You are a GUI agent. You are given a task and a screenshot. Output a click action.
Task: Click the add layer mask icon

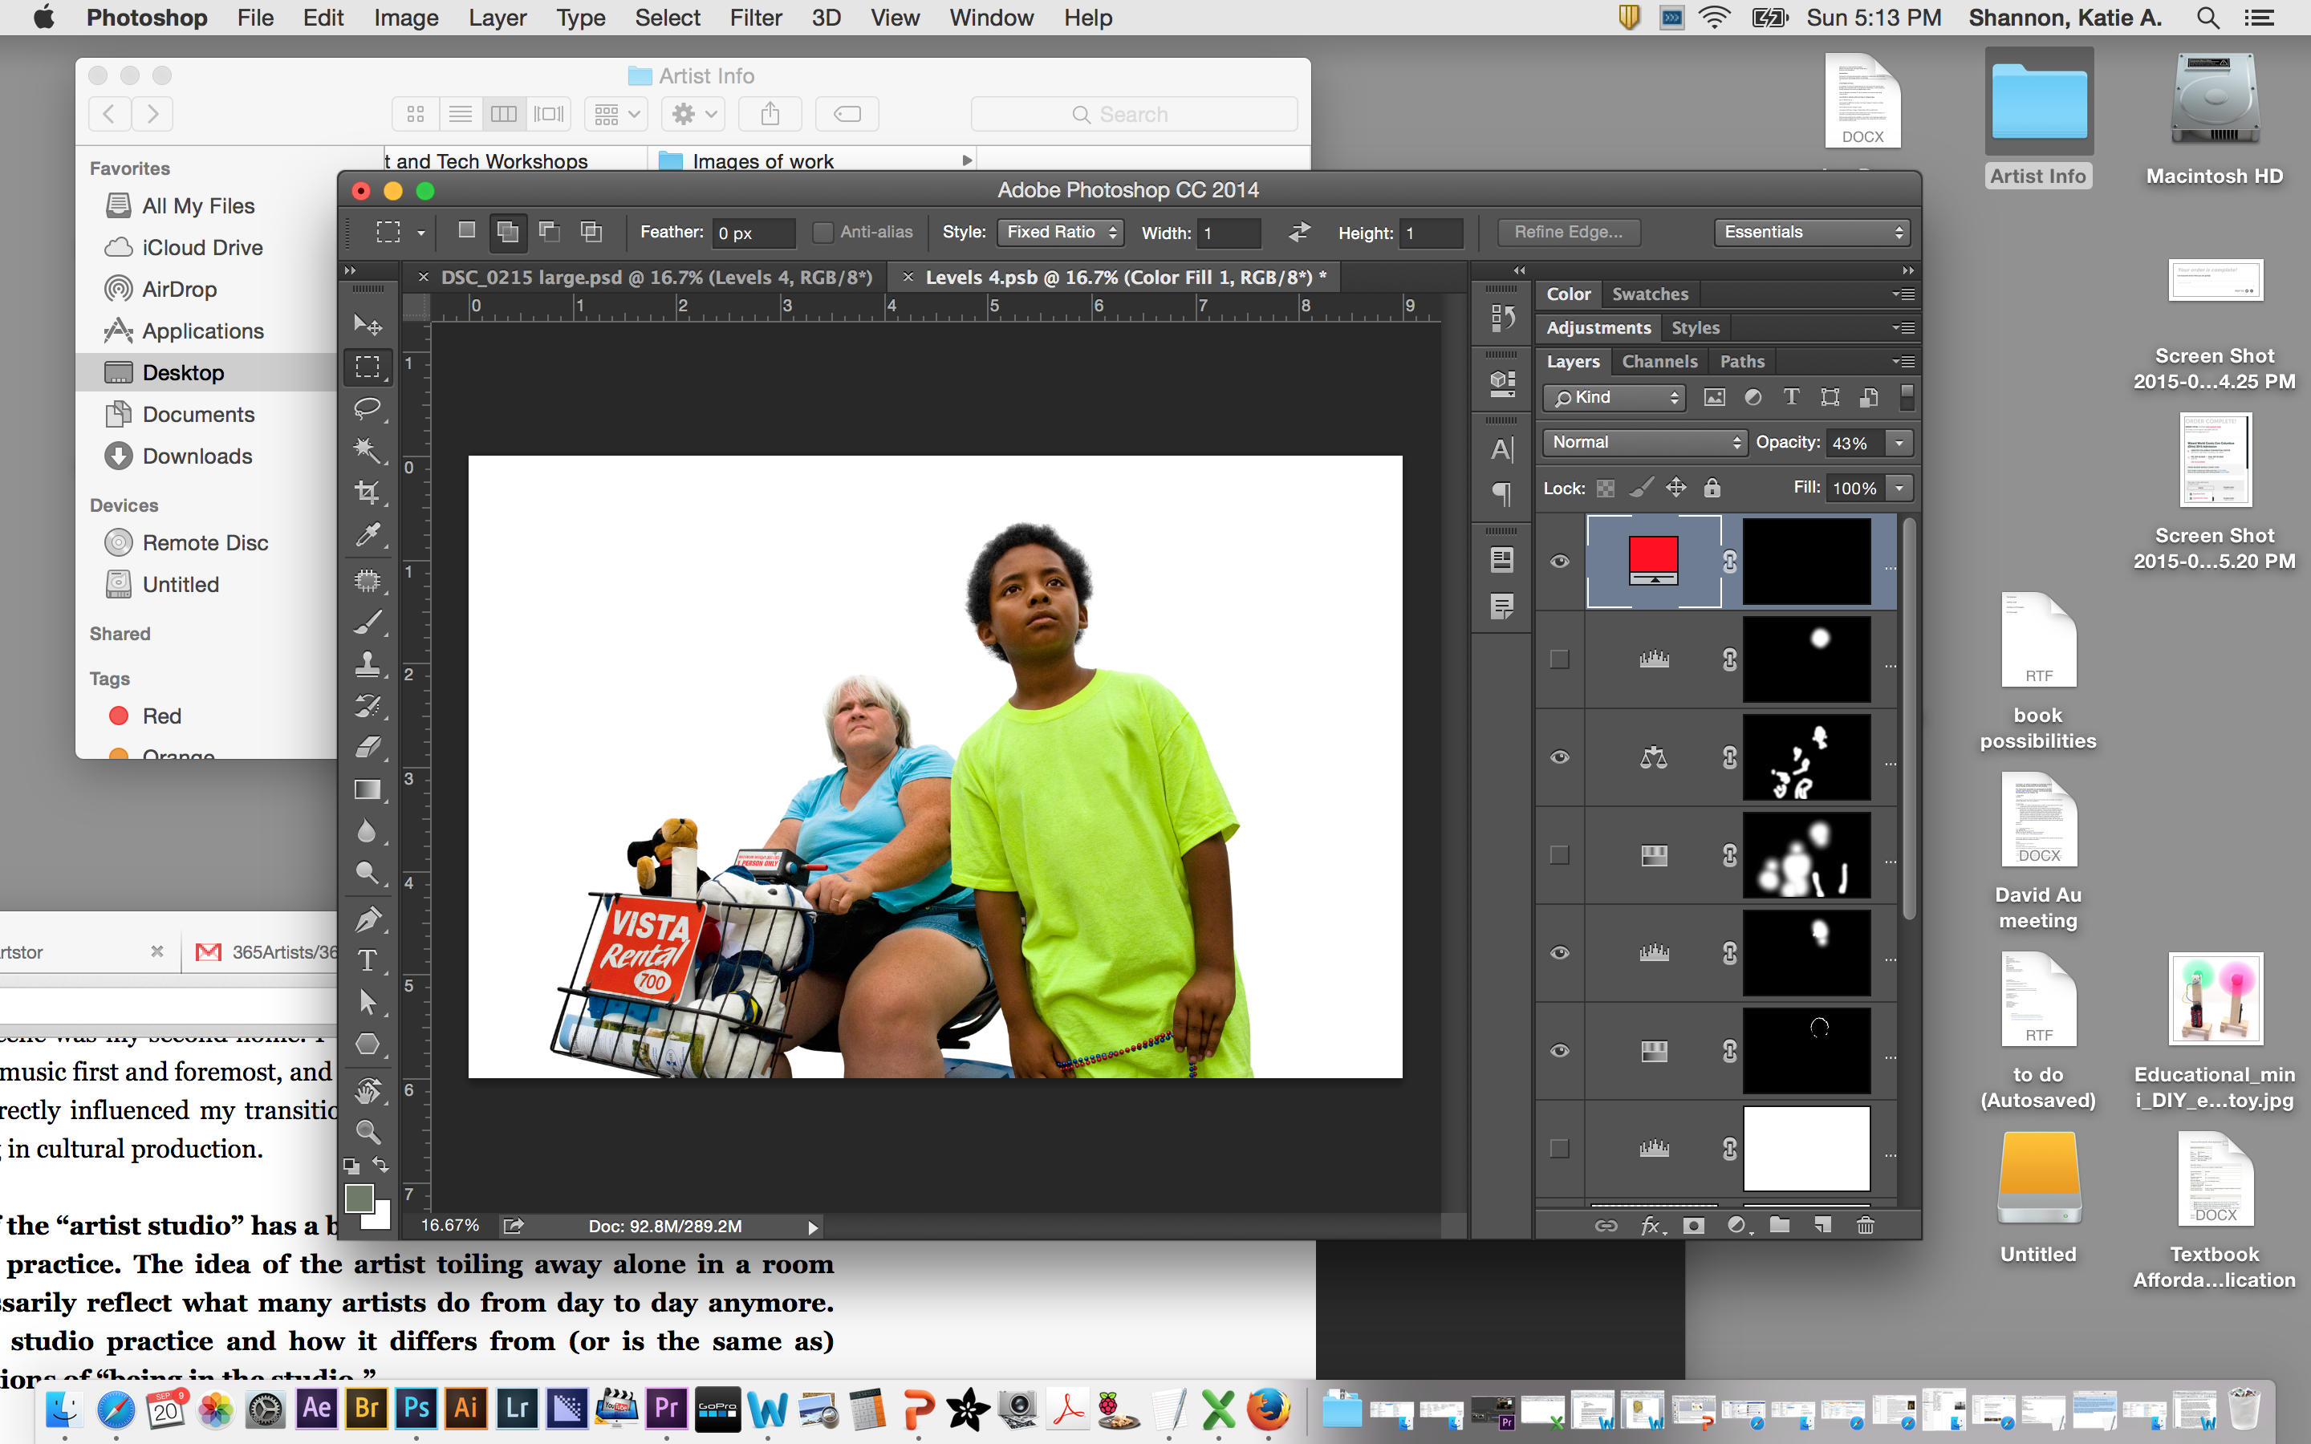point(1693,1225)
